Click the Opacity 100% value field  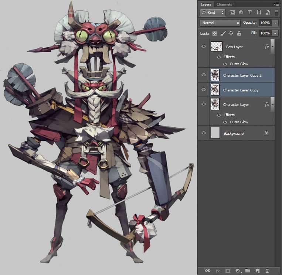click(x=265, y=23)
